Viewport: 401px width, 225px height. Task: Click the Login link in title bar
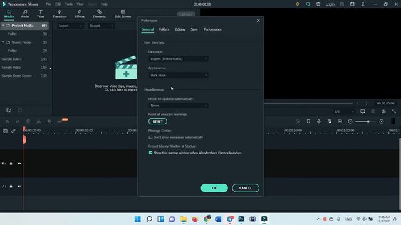(330, 4)
